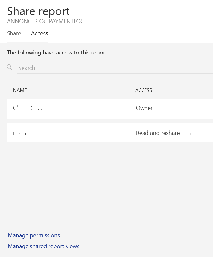Click 'The following have access to this report' text
The image size is (213, 258).
click(57, 53)
